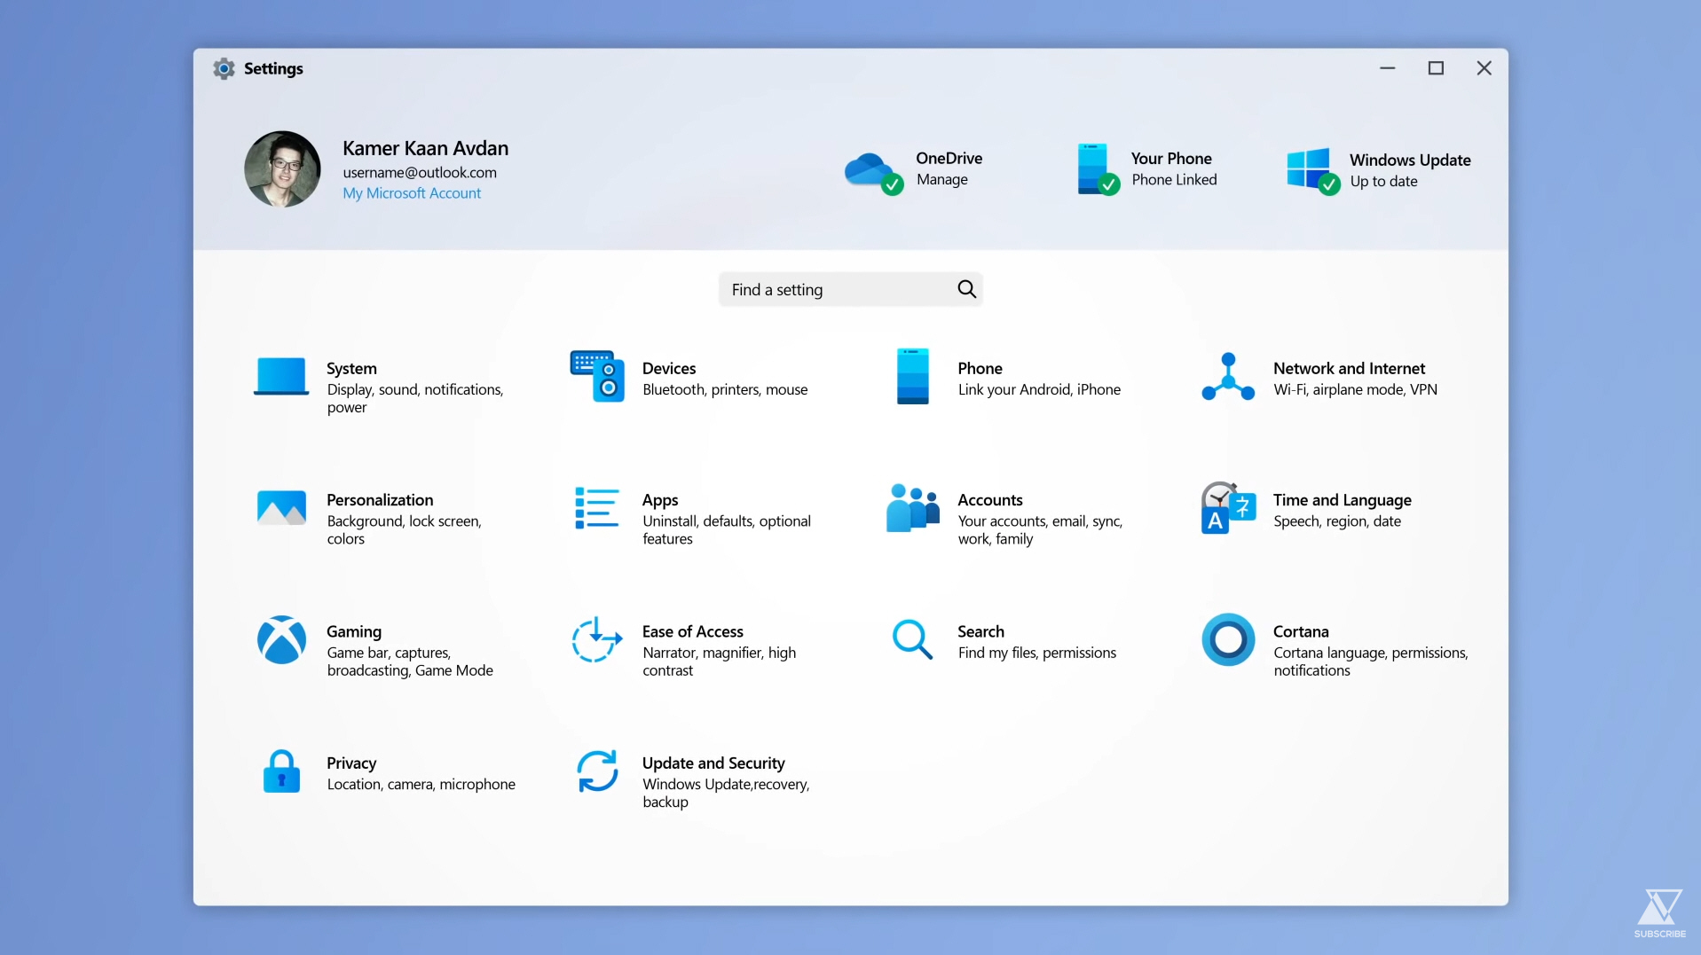Open the System laptop icon
This screenshot has width=1701, height=955.
281,376
